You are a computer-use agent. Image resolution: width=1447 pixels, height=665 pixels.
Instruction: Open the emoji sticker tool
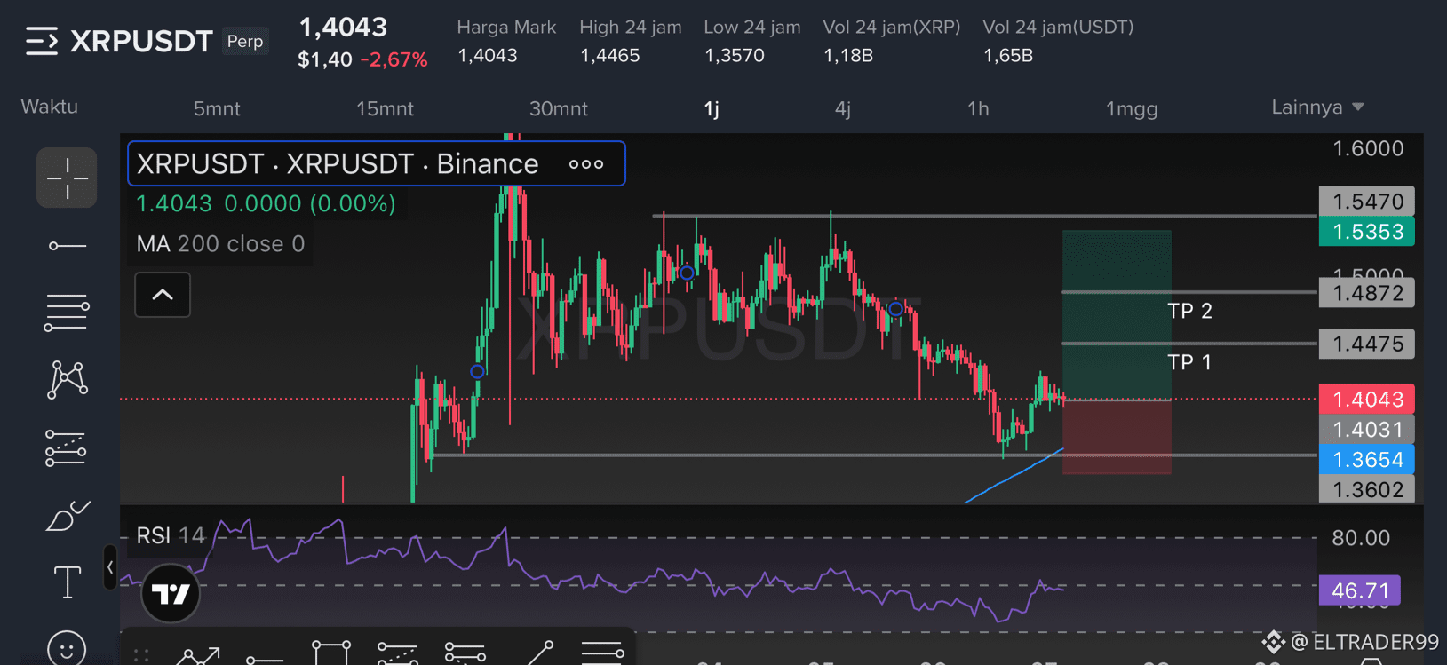[x=67, y=648]
